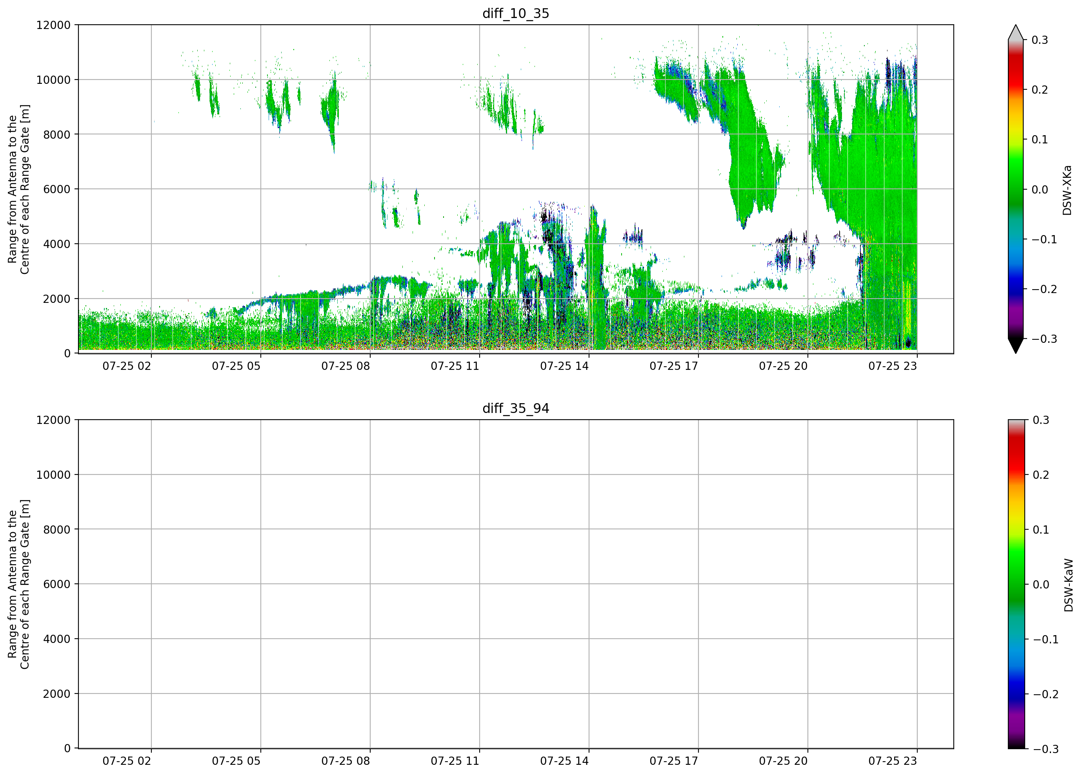Click '07-25 05' tick under diff_10_35 plot

(x=236, y=366)
